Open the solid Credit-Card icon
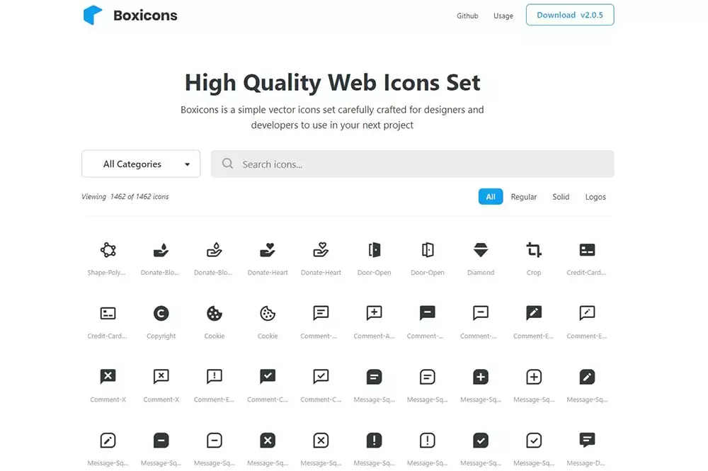Image resolution: width=708 pixels, height=471 pixels. click(587, 250)
